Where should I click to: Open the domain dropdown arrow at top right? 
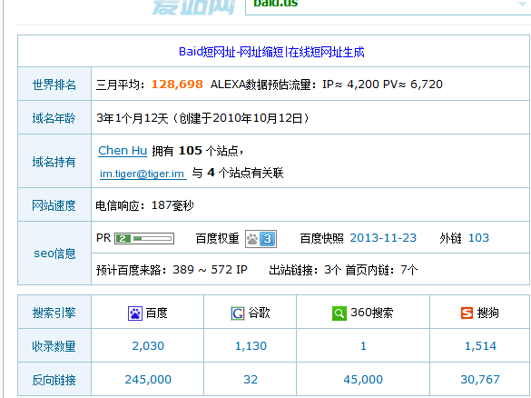tap(523, 4)
